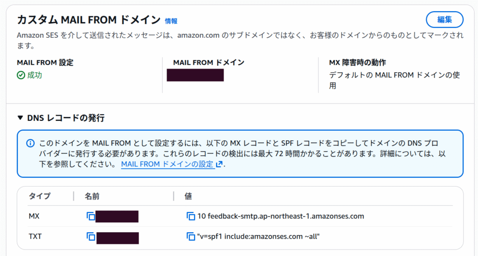Click the info circle icon in the blue notice
478x256 pixels.
pos(30,143)
